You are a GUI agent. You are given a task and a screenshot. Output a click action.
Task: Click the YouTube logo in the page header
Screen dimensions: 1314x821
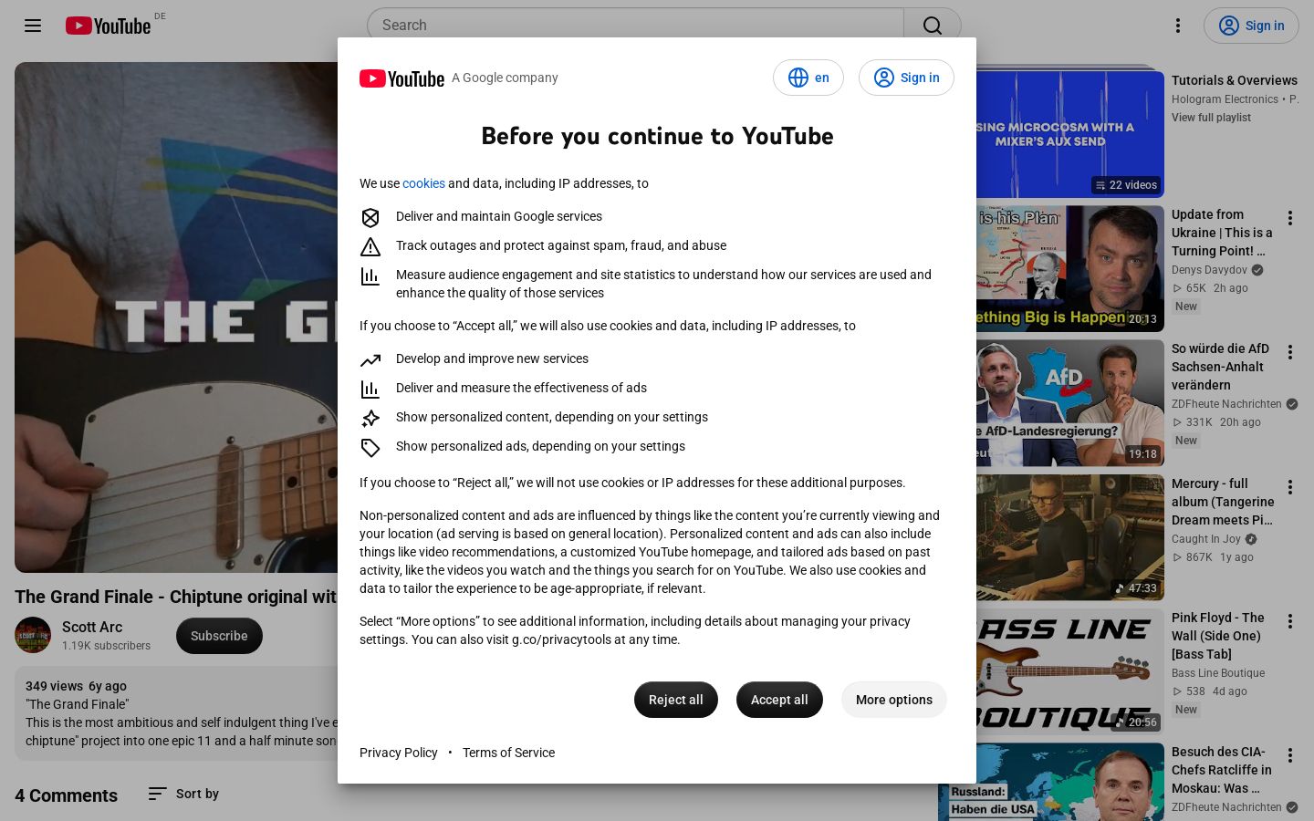[x=108, y=26]
